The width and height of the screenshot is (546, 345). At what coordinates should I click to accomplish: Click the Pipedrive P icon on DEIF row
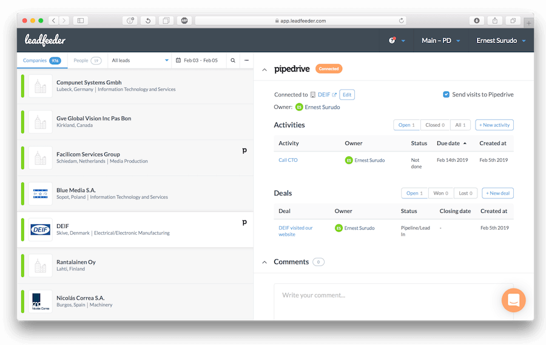(244, 222)
